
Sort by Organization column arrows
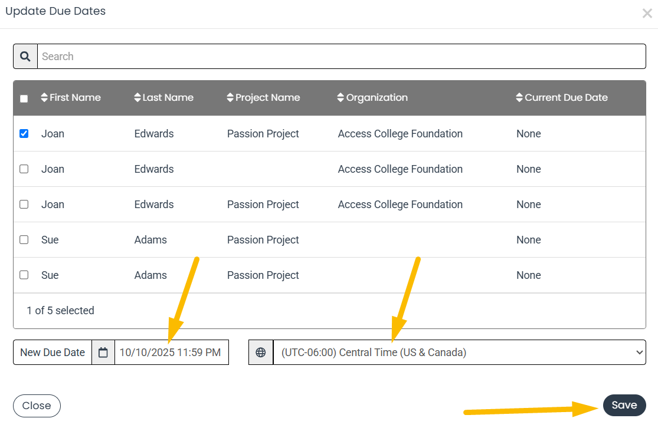[341, 98]
